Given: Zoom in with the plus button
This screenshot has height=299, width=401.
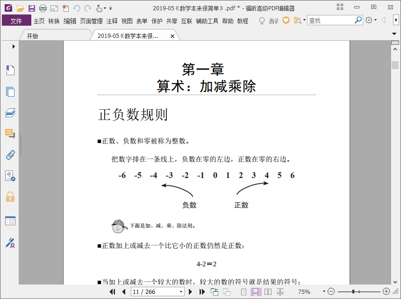Looking at the screenshot, I should 387,292.
